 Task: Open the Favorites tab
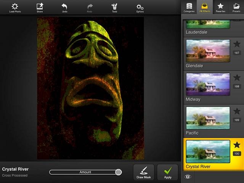(220, 7)
